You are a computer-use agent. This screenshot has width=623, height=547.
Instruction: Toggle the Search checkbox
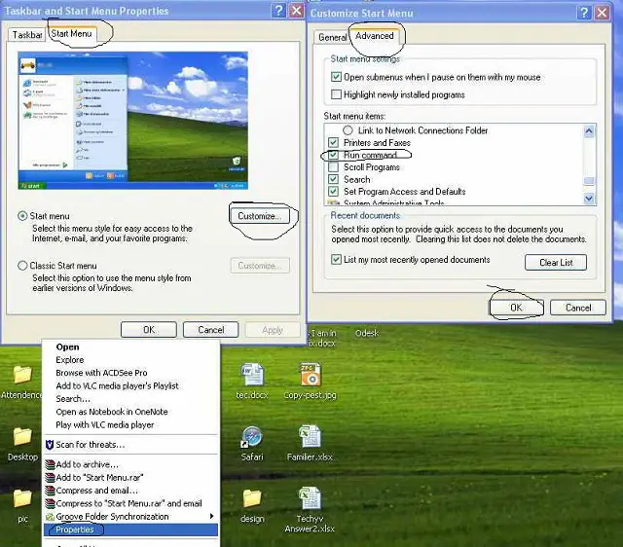point(333,179)
